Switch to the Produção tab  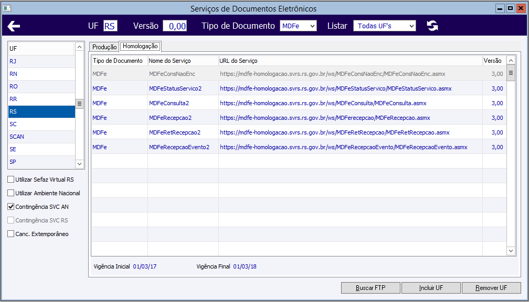pos(104,47)
